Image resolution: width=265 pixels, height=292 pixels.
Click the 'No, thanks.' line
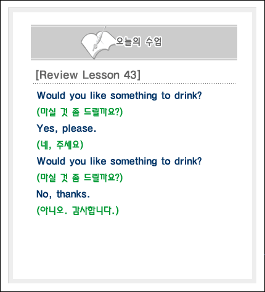[63, 194]
